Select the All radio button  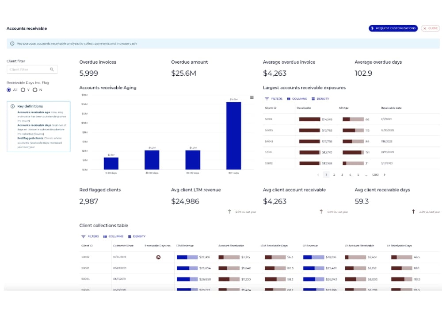[9, 90]
